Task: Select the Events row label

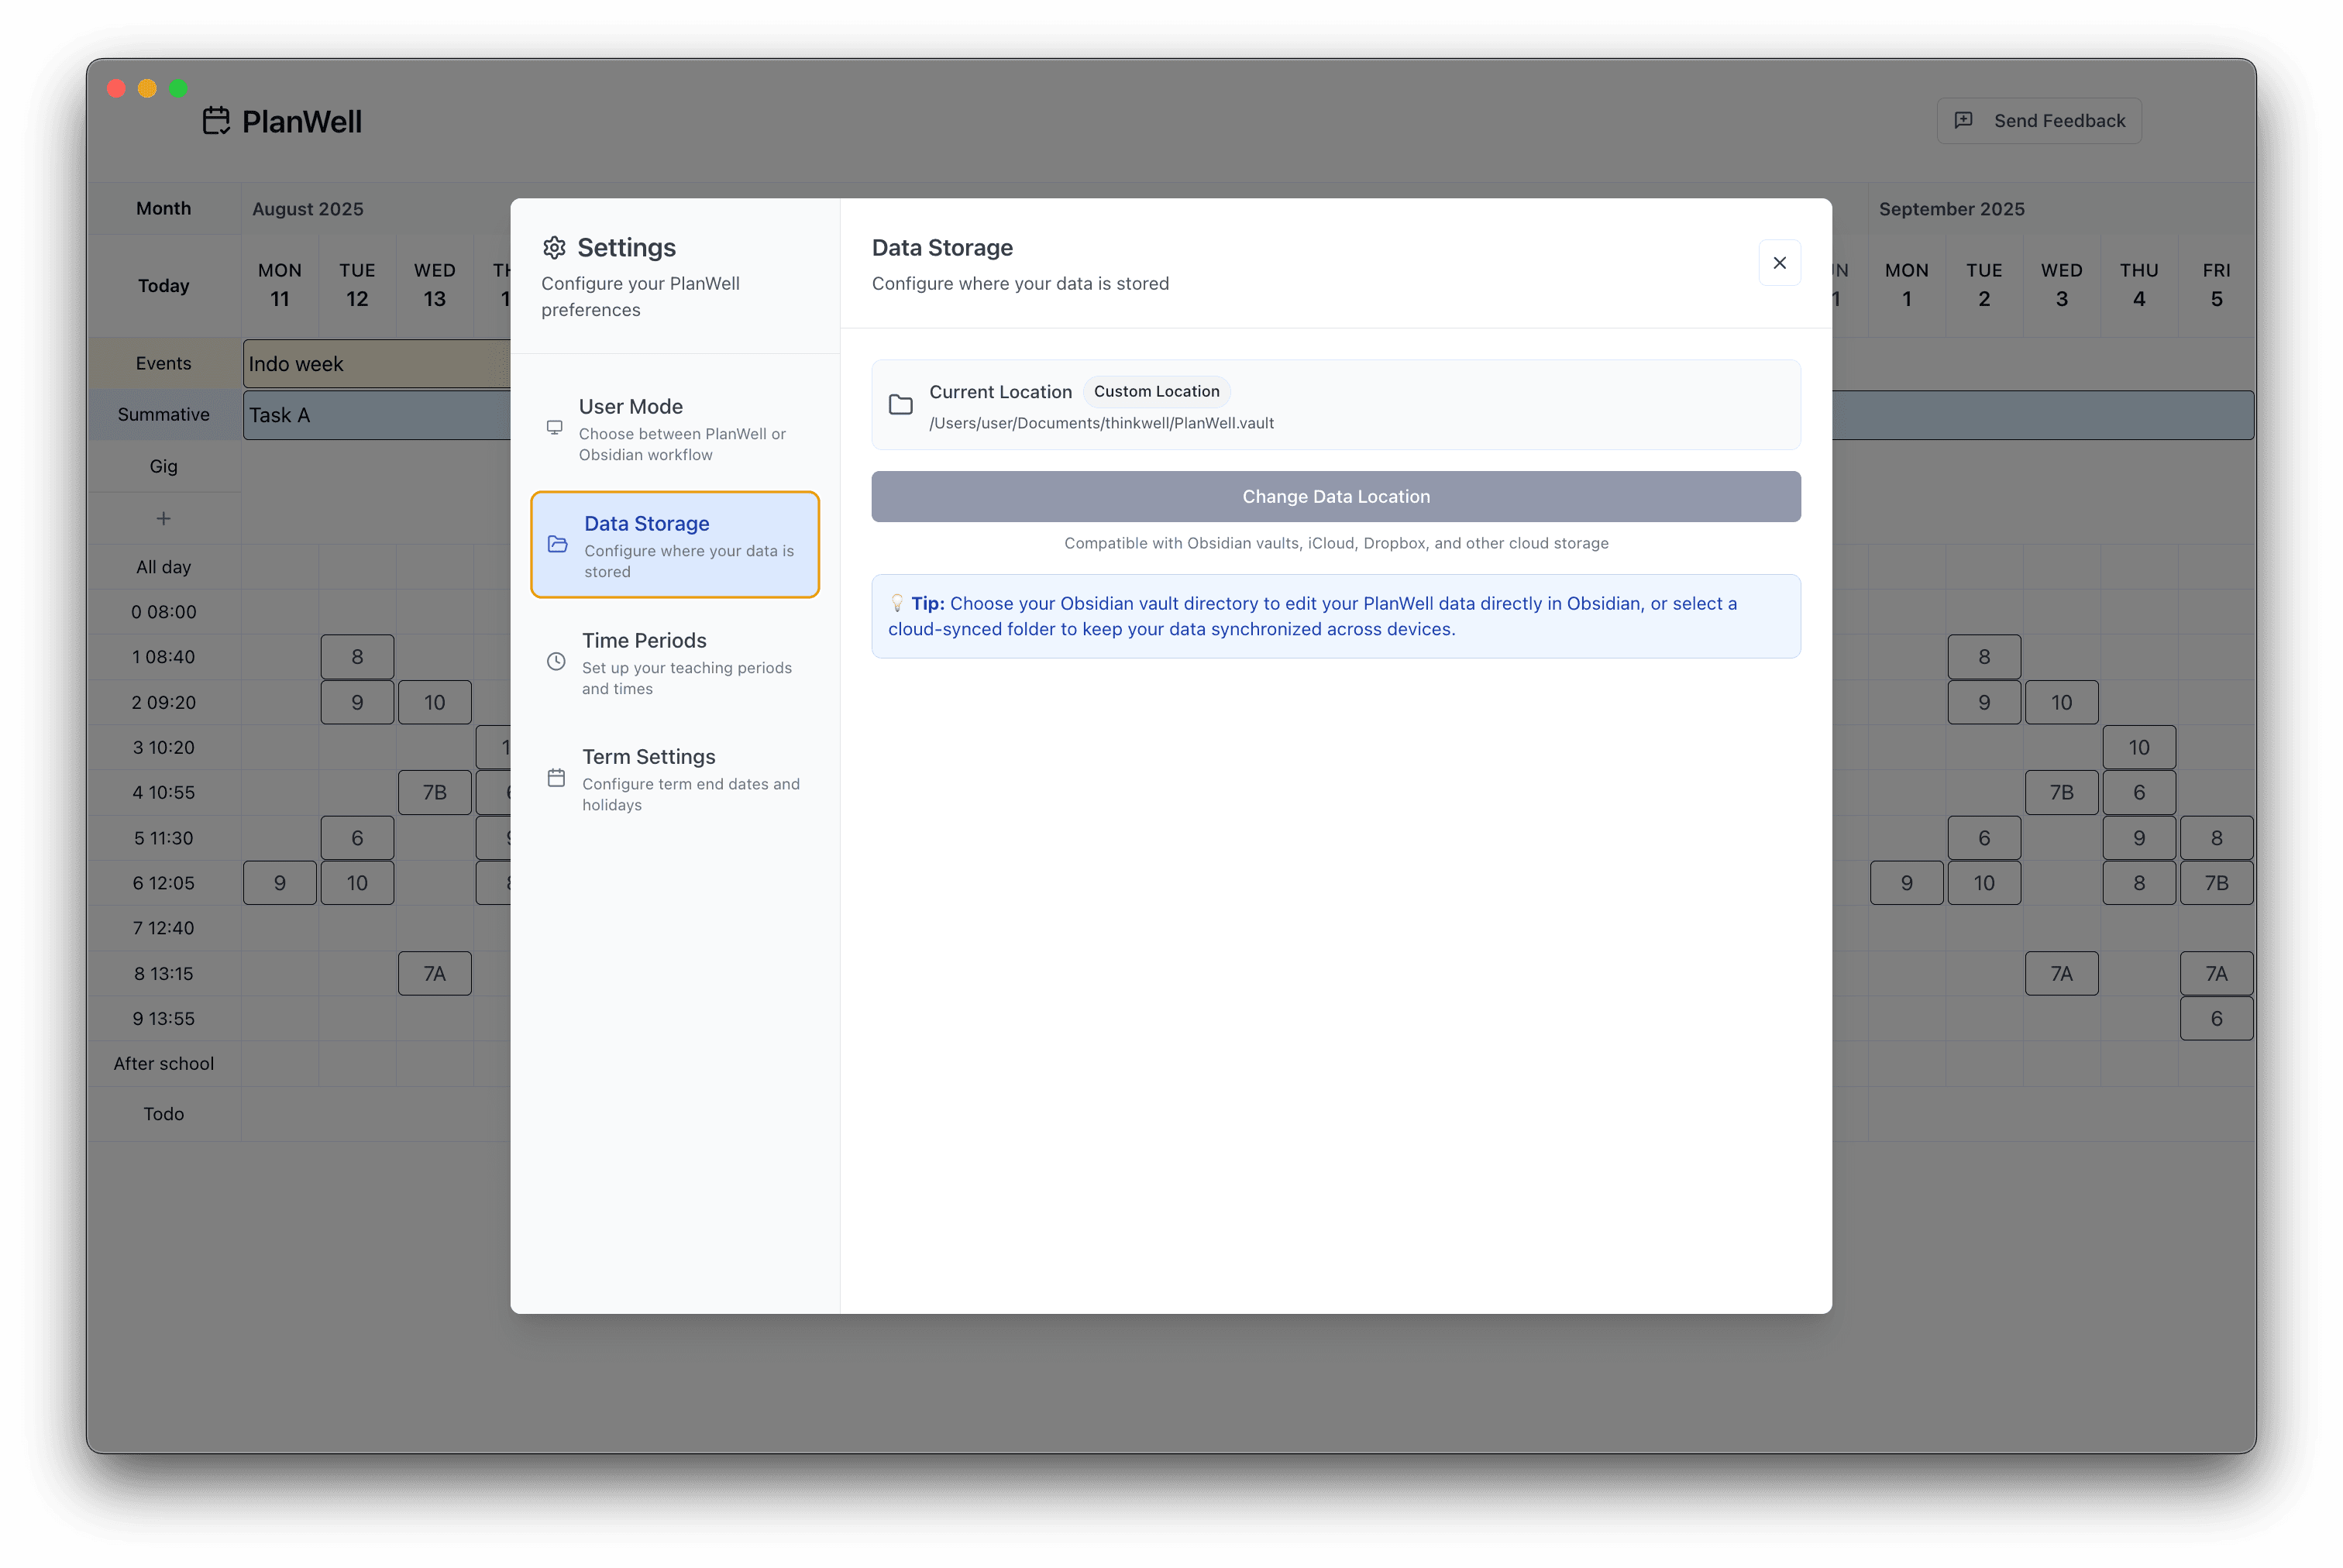Action: pos(163,363)
